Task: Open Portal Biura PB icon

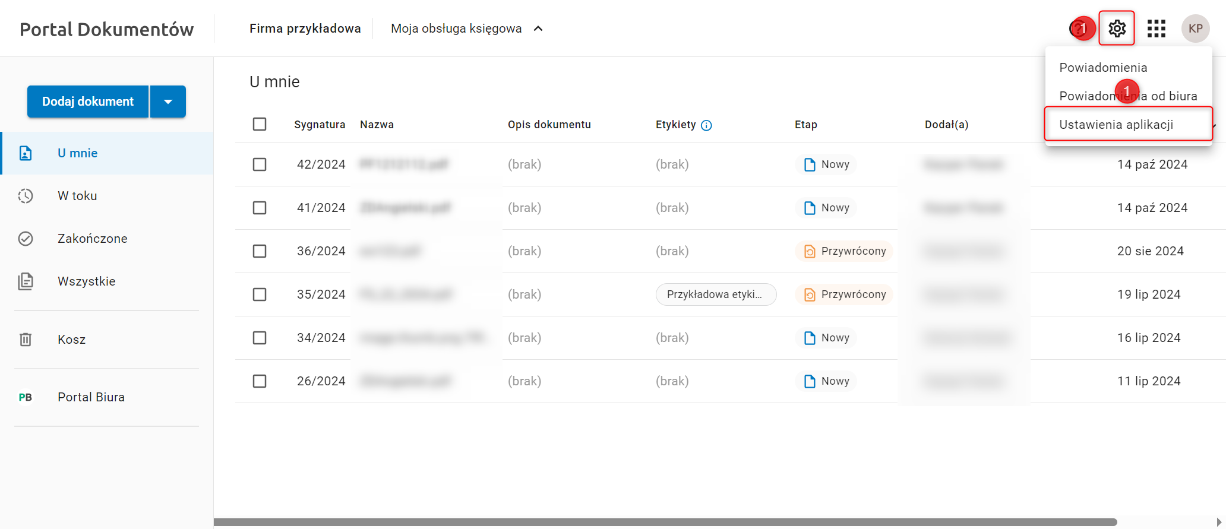Action: [26, 397]
